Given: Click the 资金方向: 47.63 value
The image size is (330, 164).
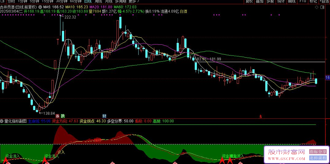Looking at the screenshot, I should click(x=65, y=121).
